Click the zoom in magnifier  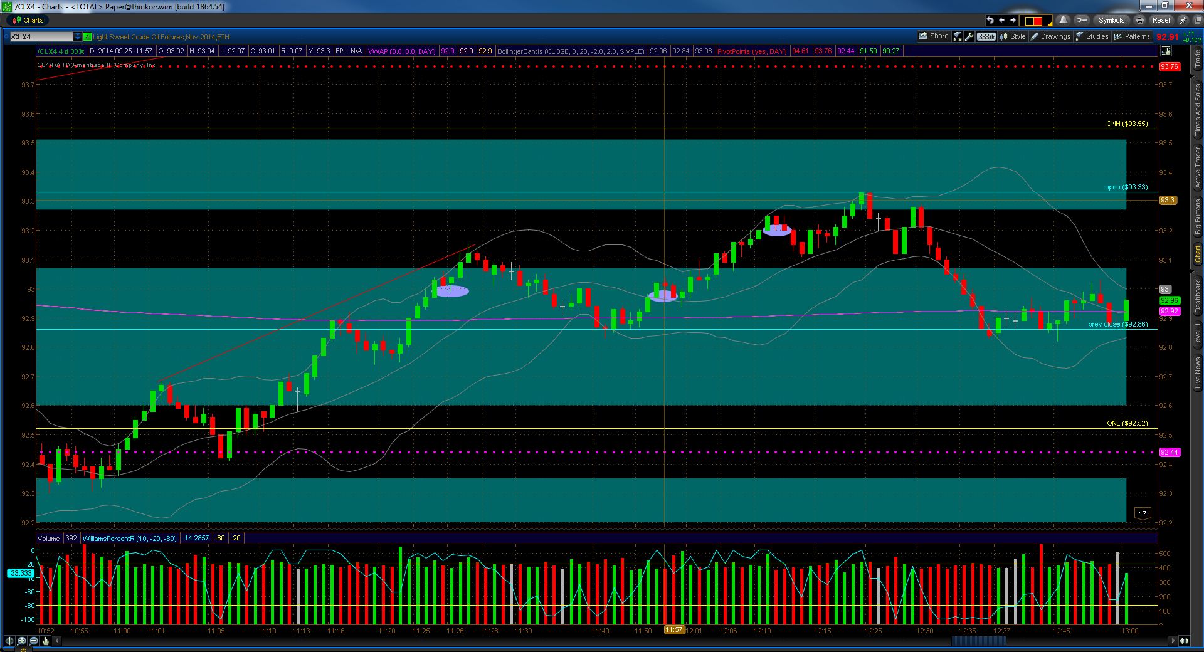pyautogui.click(x=22, y=641)
